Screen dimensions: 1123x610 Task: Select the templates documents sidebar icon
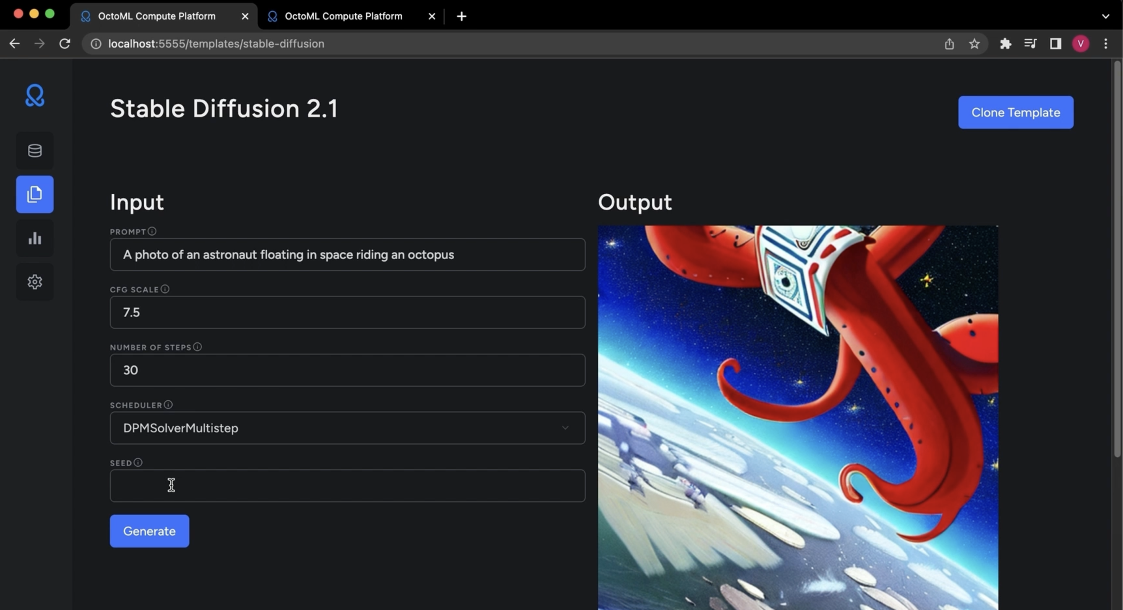(x=35, y=194)
